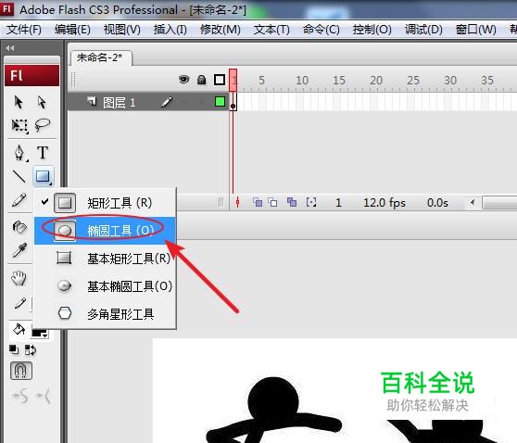Toggle Onion Skin

pos(258,202)
